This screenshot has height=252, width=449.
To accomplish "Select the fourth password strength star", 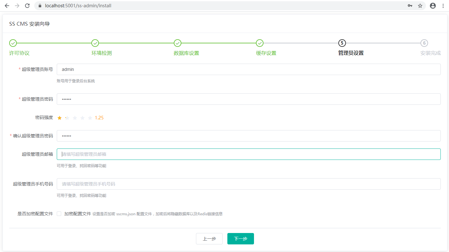I will point(82,118).
